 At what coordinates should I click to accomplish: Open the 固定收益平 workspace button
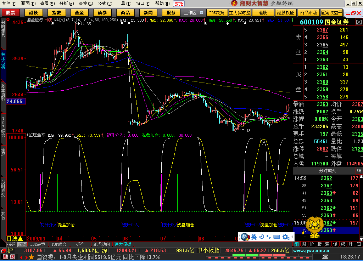pos(332,12)
